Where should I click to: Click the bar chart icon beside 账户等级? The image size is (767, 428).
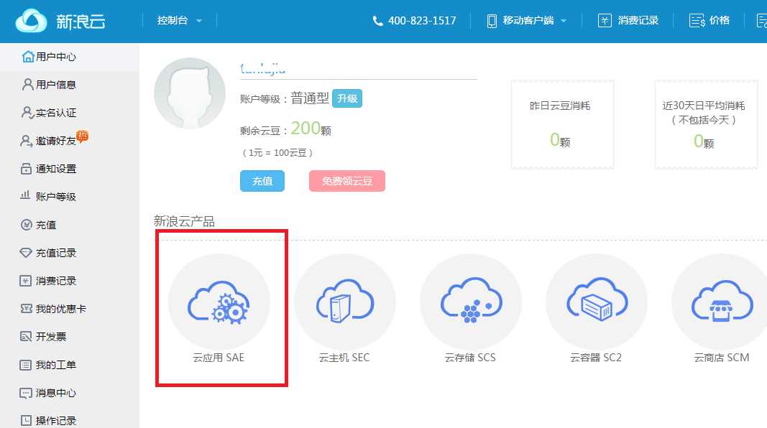(x=25, y=195)
